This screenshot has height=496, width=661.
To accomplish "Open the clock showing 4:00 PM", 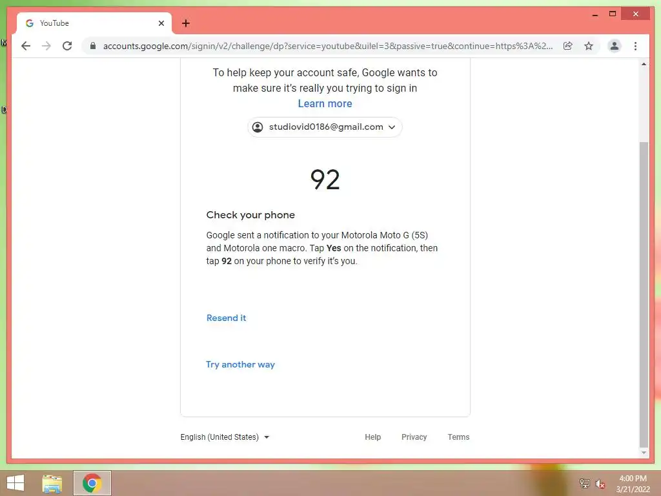I will [x=633, y=484].
